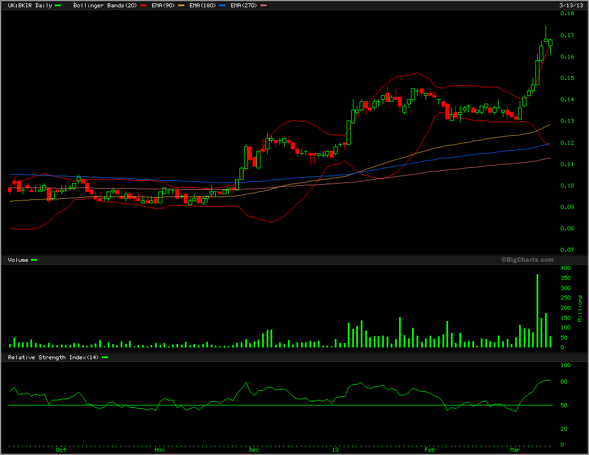Screen dimensions: 589x455
Task: Click the green swatch beside UK:BKIR Daily
Action: [x=58, y=5]
